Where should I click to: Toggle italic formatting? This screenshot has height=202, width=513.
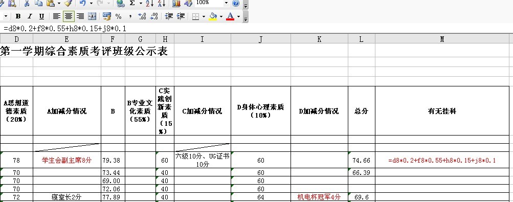[x=30, y=16]
